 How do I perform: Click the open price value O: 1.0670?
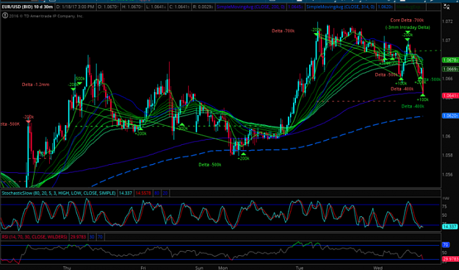pyautogui.click(x=108, y=7)
